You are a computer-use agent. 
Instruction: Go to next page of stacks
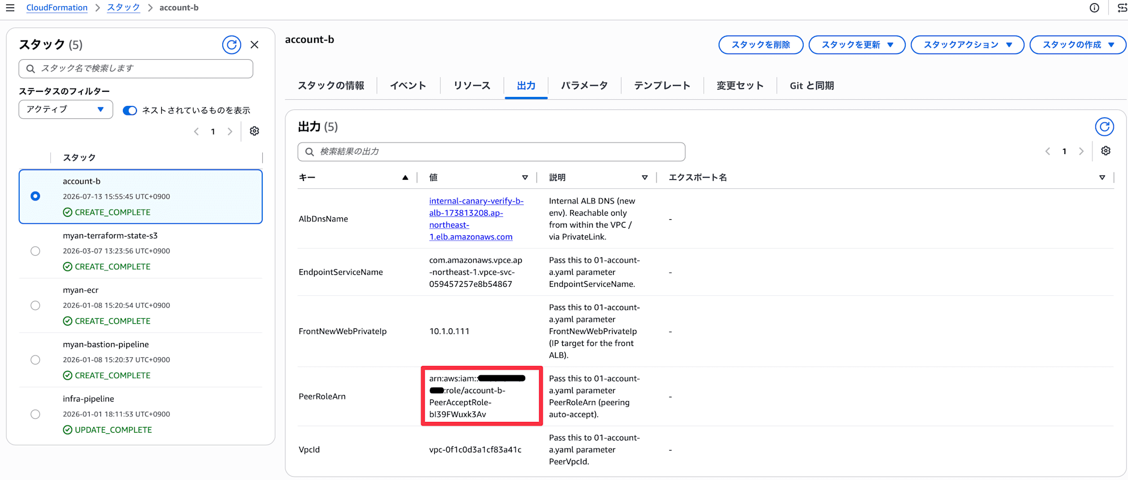[x=230, y=131]
